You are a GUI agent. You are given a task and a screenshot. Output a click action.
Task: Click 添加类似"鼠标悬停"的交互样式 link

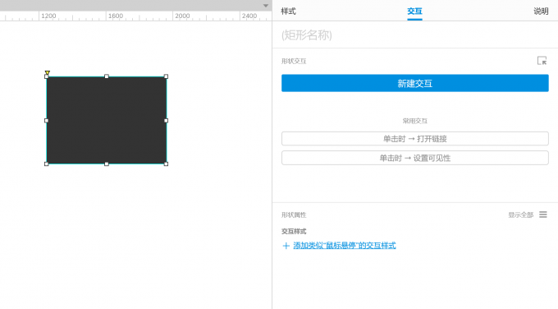coord(344,246)
